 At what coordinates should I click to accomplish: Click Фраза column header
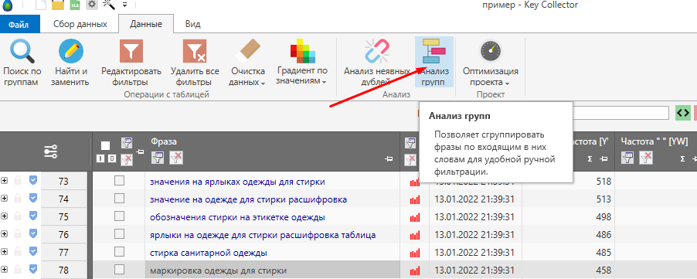pyautogui.click(x=163, y=141)
